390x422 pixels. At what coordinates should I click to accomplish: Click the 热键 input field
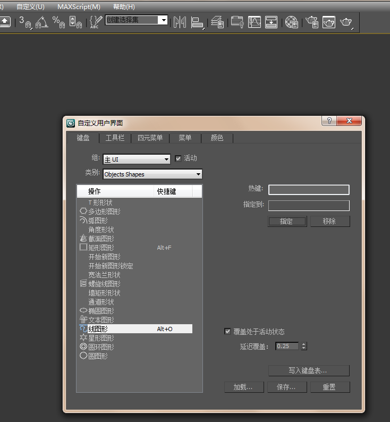click(x=309, y=190)
